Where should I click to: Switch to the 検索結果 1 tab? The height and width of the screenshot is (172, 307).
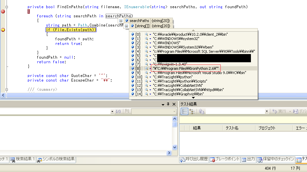(x=22, y=160)
